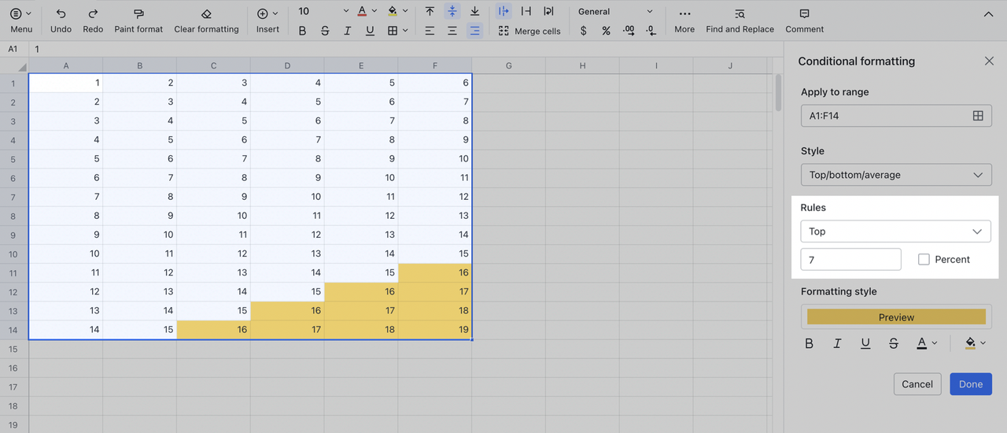Expand the Rules dropdown set to Top
The width and height of the screenshot is (1007, 433).
pos(896,231)
